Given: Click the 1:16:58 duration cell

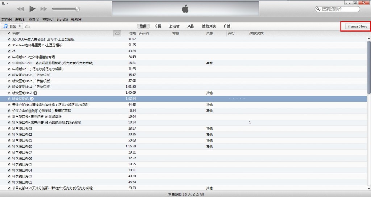Looking at the screenshot, I should (x=130, y=146).
